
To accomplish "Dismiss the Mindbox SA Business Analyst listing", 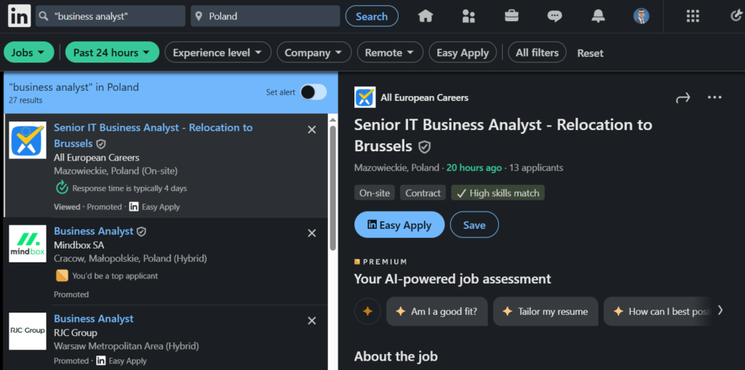I will click(x=311, y=233).
